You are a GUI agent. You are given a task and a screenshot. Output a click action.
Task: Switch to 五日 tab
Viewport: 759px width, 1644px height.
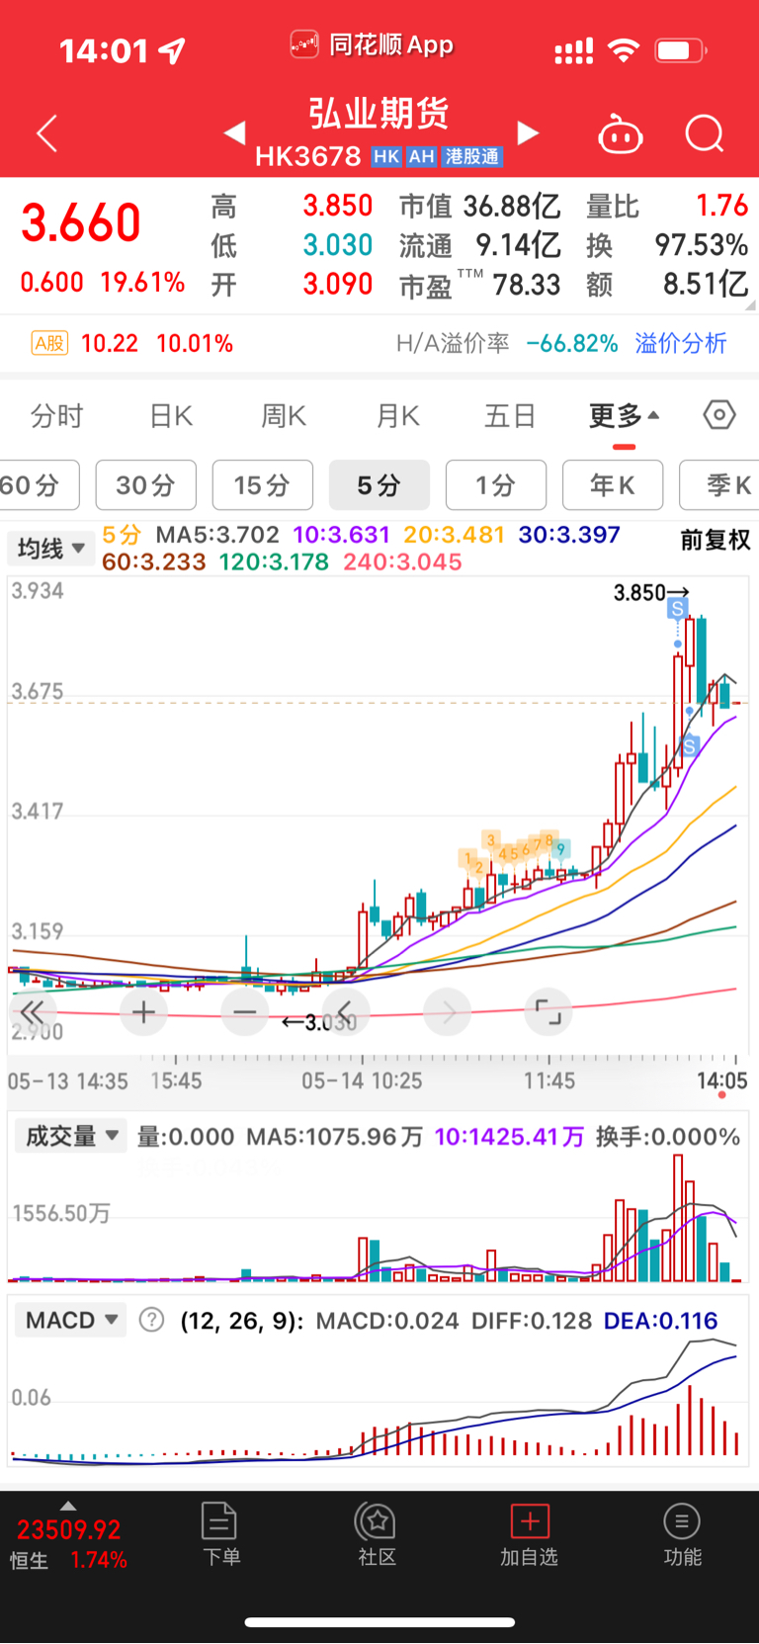pyautogui.click(x=510, y=416)
